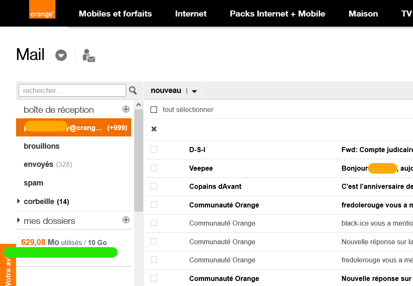Tick the Copains dAvant message checkbox
Screen dimensions: 413x286
(x=154, y=186)
